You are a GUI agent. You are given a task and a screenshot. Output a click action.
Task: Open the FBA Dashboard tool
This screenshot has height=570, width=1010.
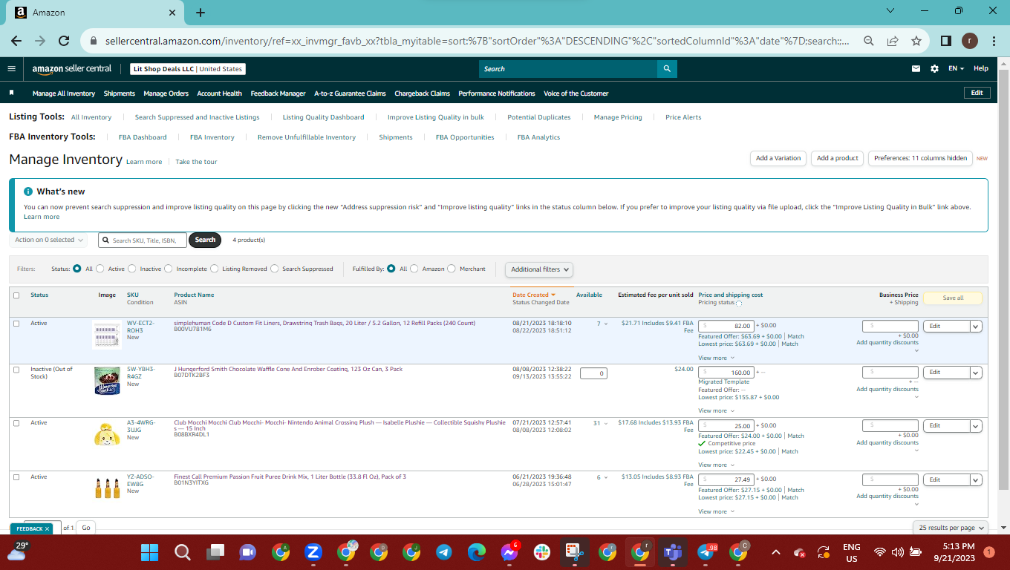(143, 137)
